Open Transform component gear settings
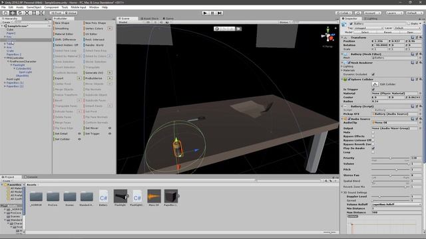This screenshot has height=239, width=426. click(x=420, y=37)
